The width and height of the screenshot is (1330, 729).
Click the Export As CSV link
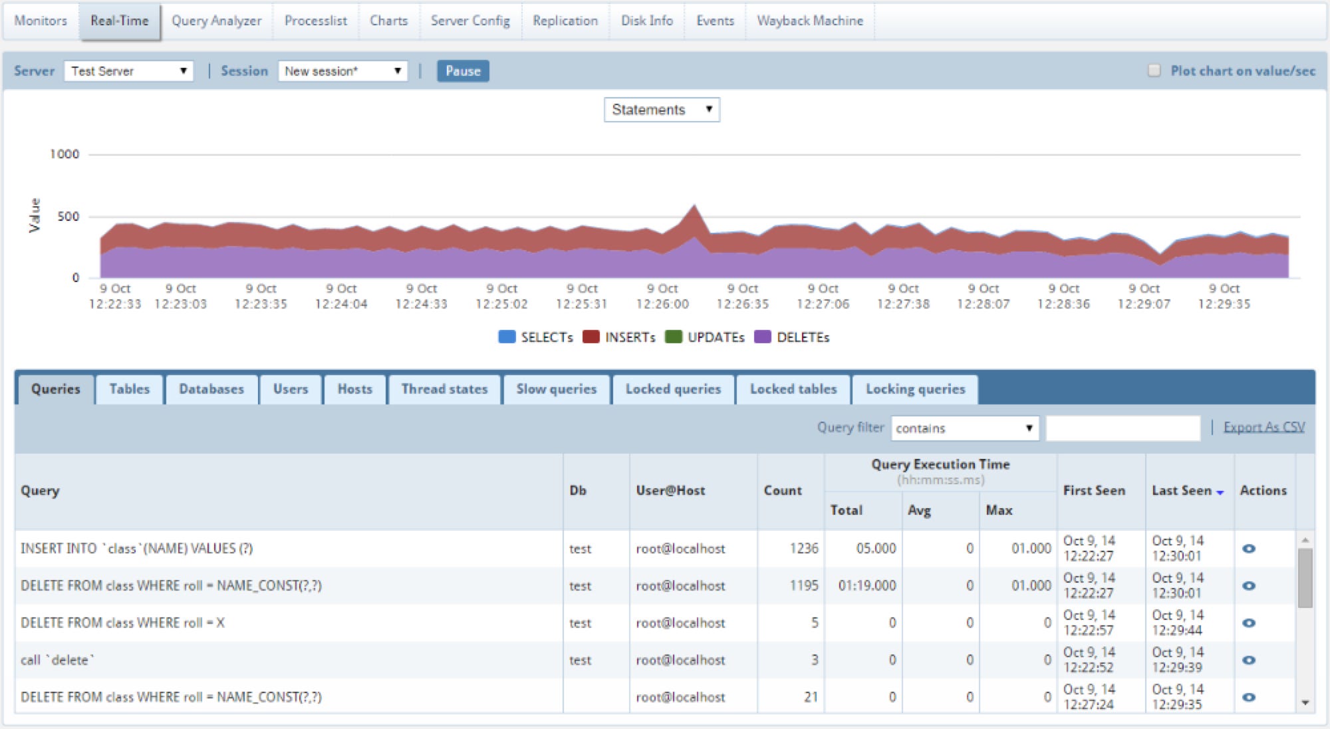(x=1264, y=427)
